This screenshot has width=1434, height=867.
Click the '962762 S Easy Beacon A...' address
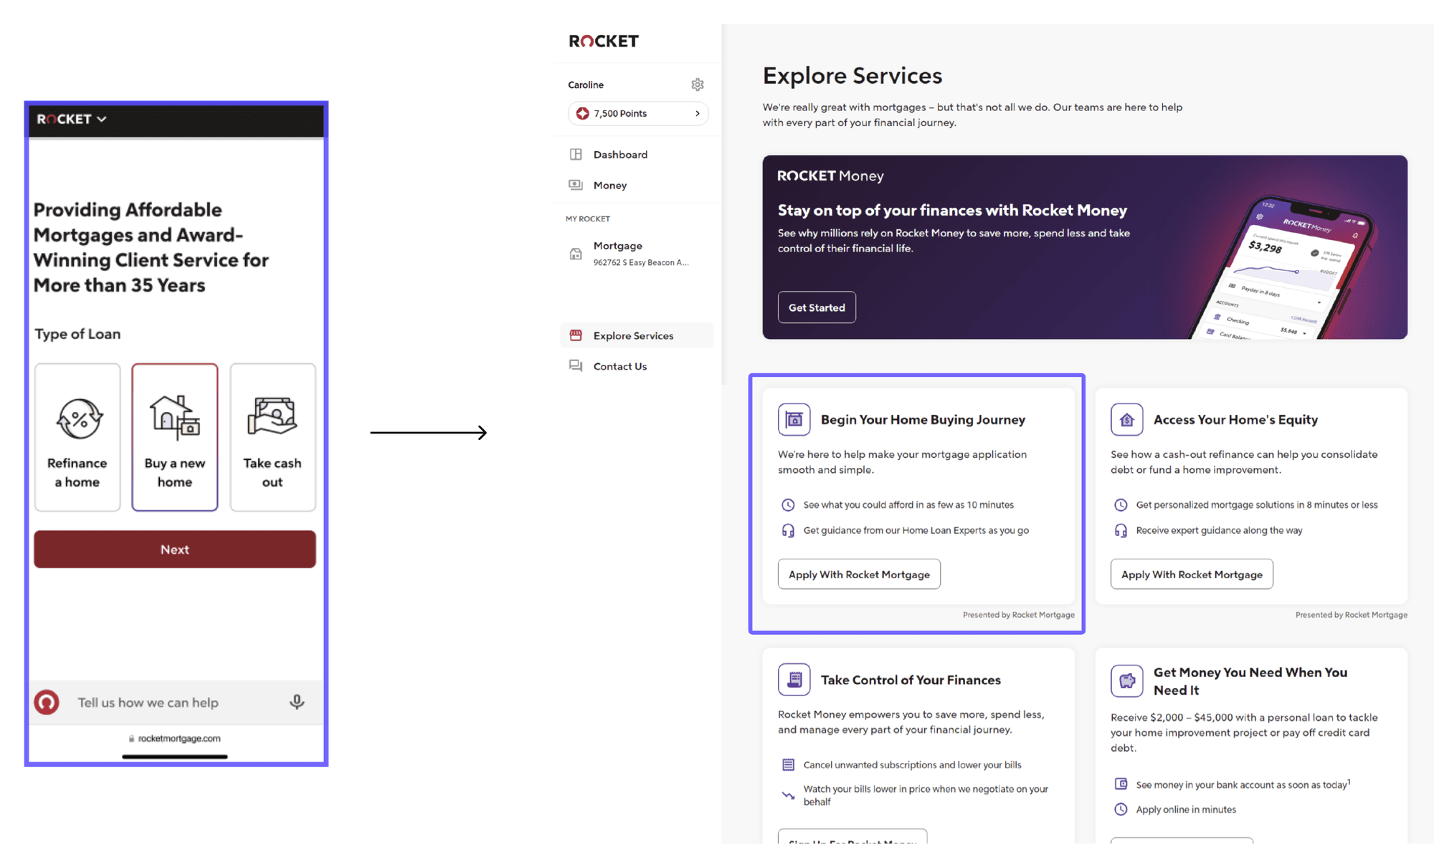pos(640,262)
